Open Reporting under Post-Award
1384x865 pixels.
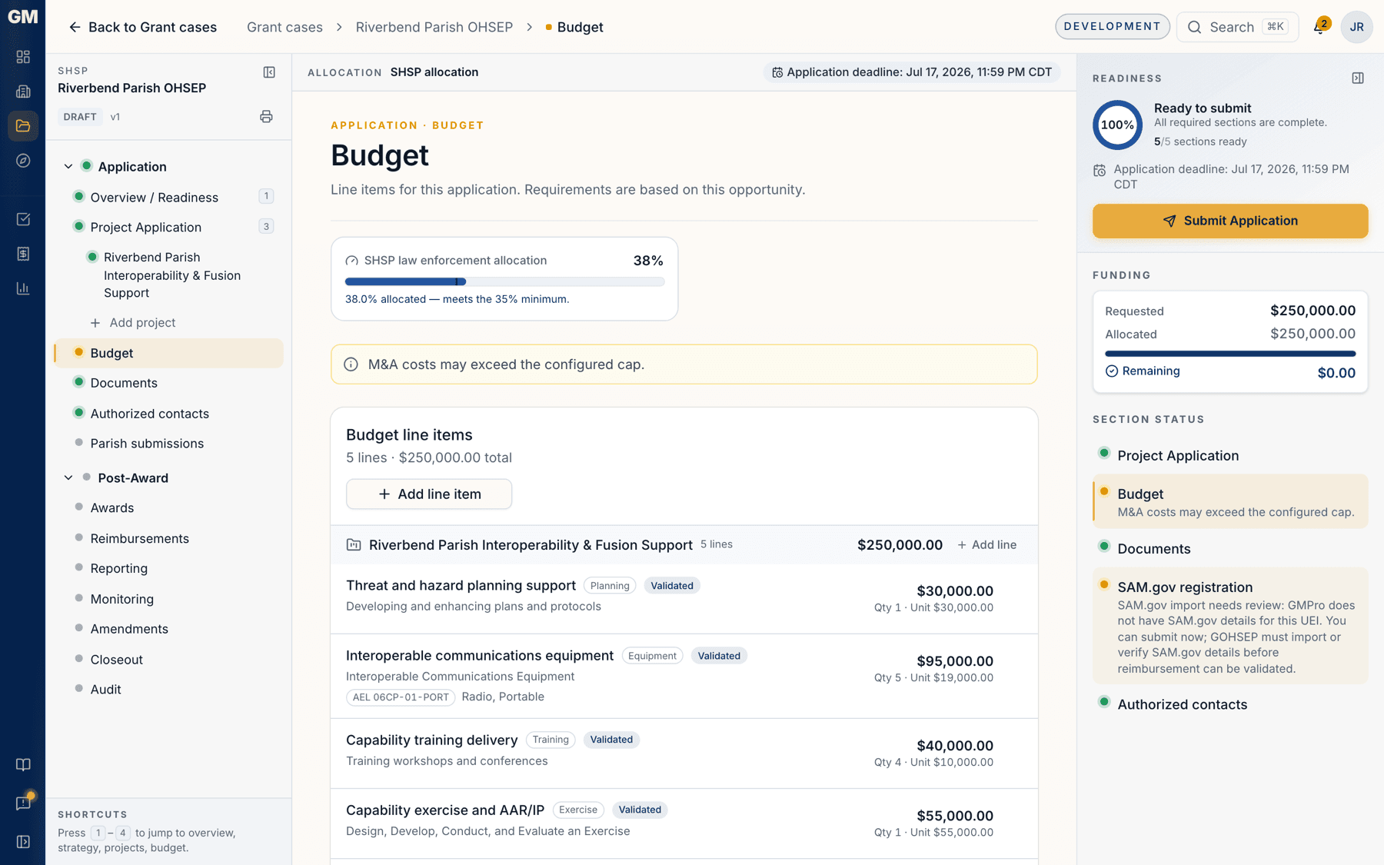tap(168, 569)
